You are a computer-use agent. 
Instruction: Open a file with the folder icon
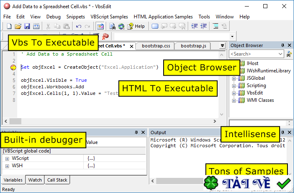pyautogui.click(x=18, y=26)
